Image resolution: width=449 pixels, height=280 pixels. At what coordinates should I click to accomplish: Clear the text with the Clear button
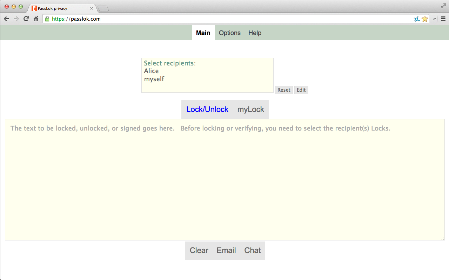199,251
